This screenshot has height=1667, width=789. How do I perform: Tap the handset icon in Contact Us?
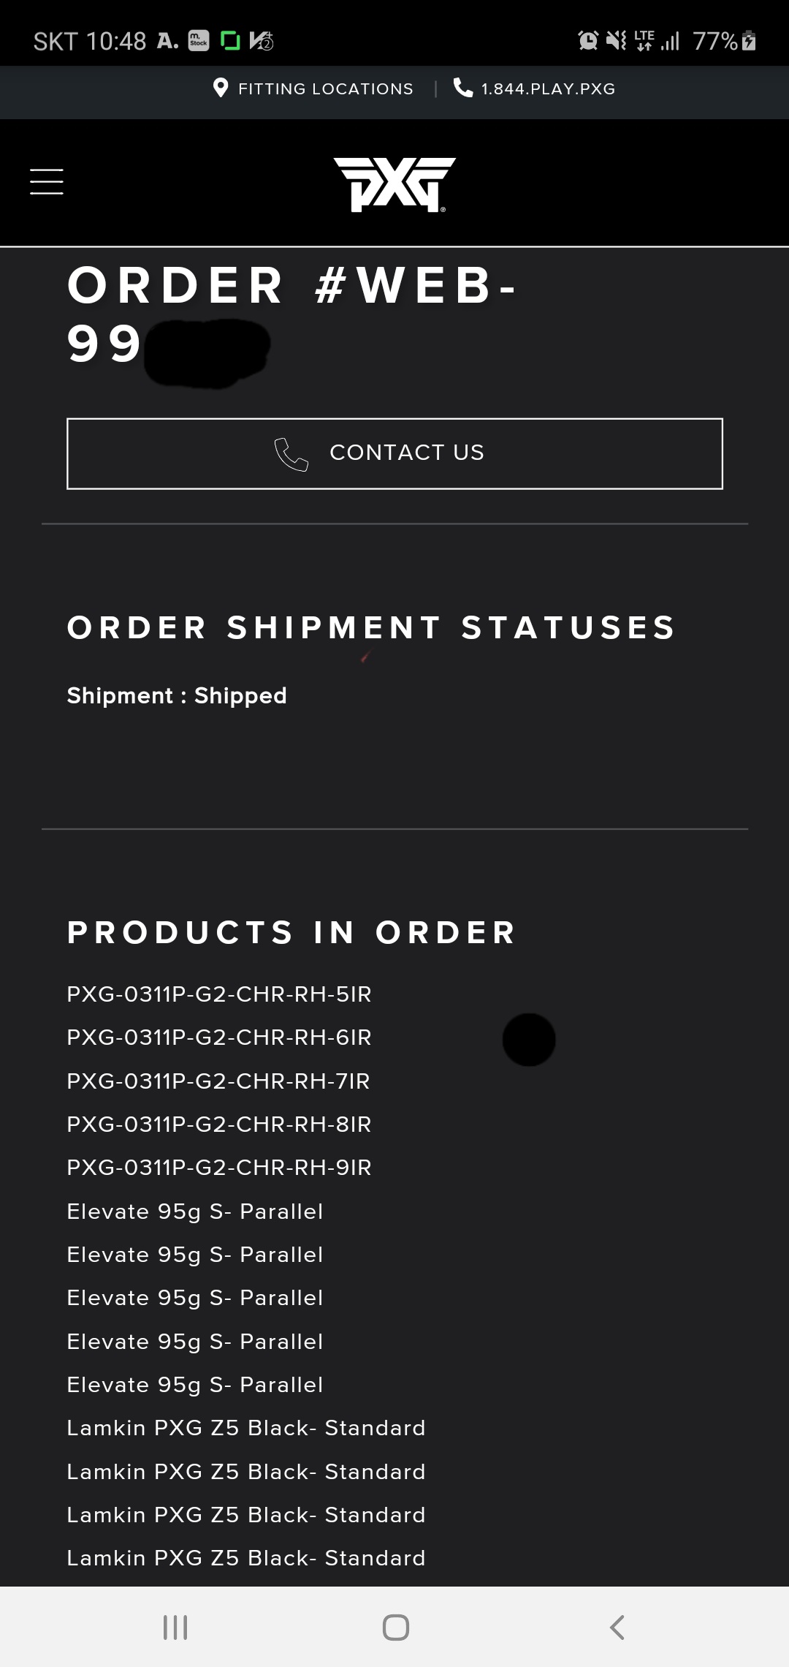291,453
